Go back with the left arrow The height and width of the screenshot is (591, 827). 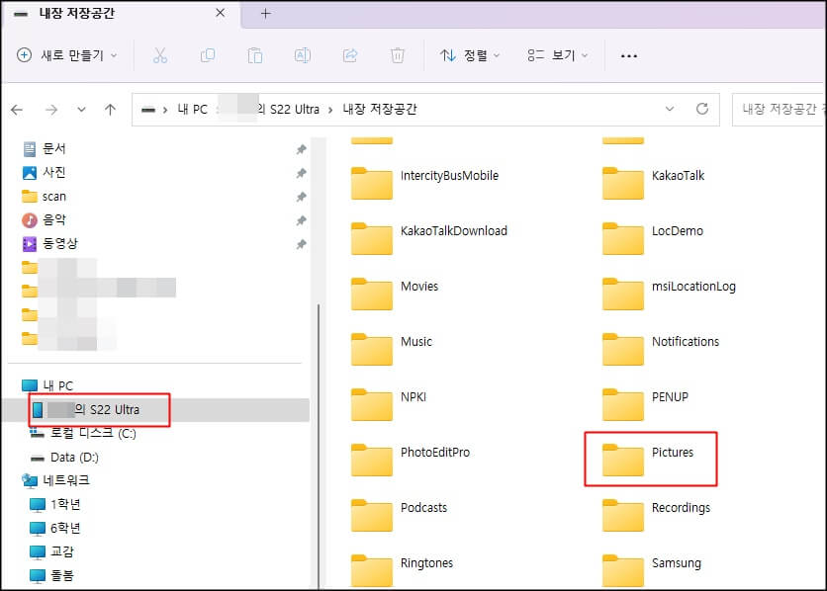[x=17, y=110]
